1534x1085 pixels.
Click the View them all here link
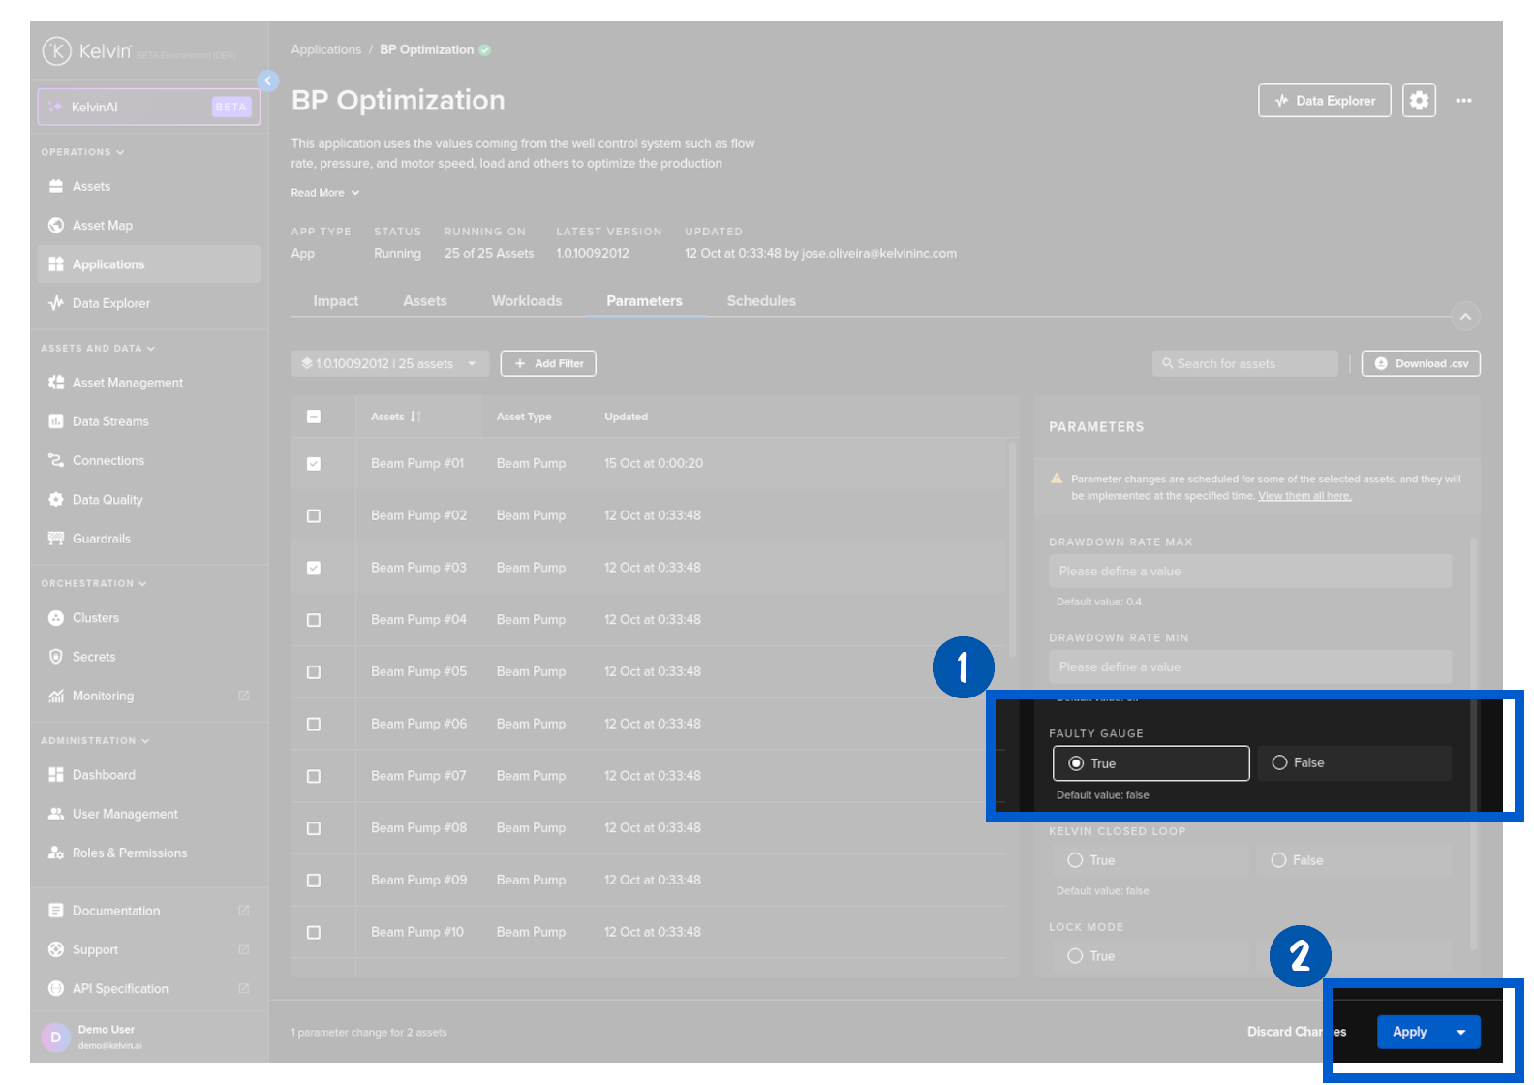(x=1304, y=496)
